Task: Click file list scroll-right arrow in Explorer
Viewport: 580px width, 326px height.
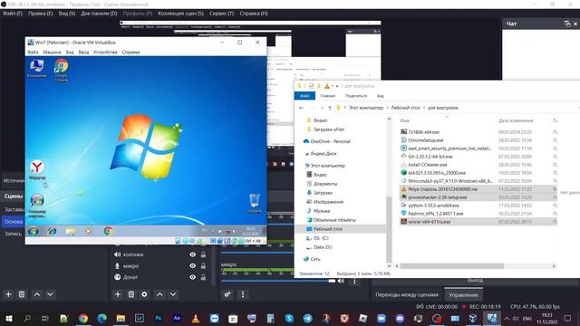Action: click(554, 265)
